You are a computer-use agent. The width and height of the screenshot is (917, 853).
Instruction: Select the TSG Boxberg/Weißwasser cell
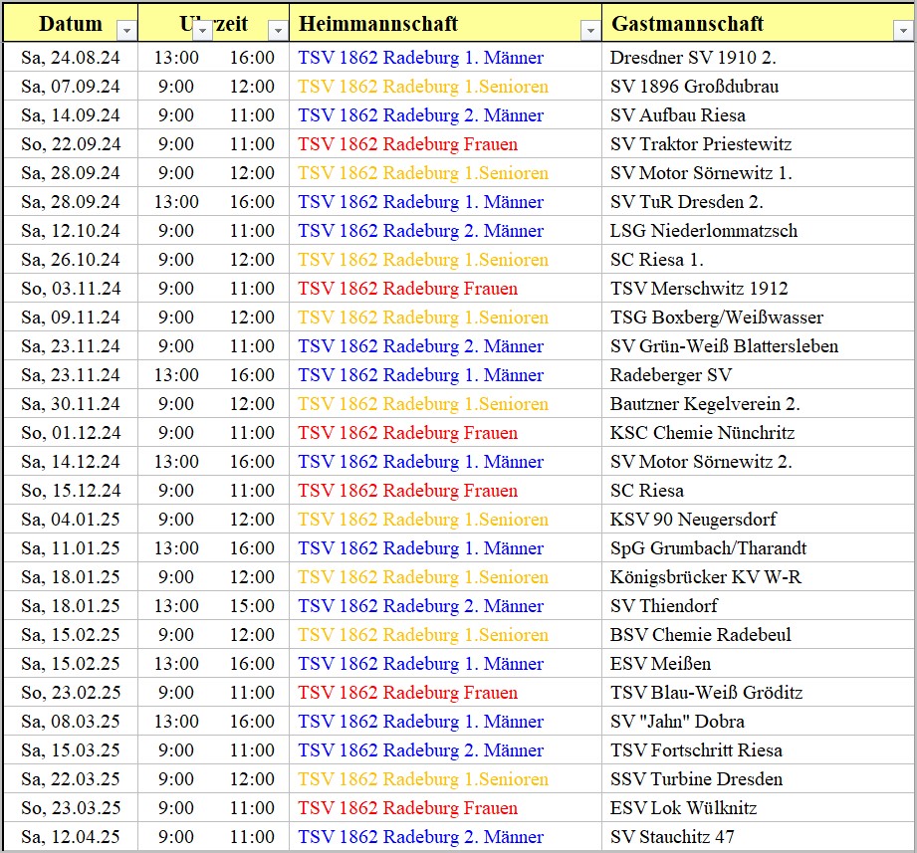point(759,317)
